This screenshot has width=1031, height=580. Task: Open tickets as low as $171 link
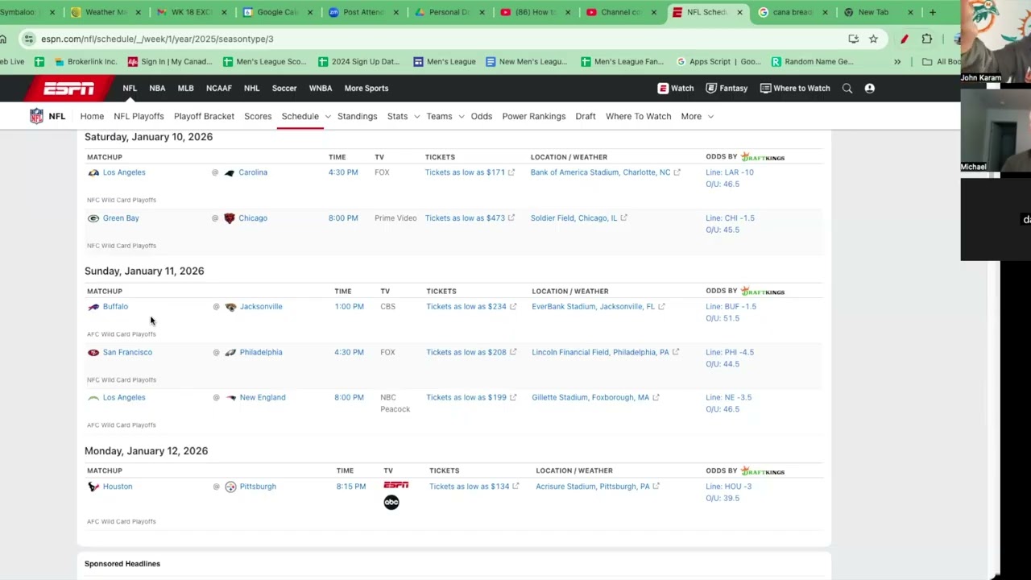470,172
